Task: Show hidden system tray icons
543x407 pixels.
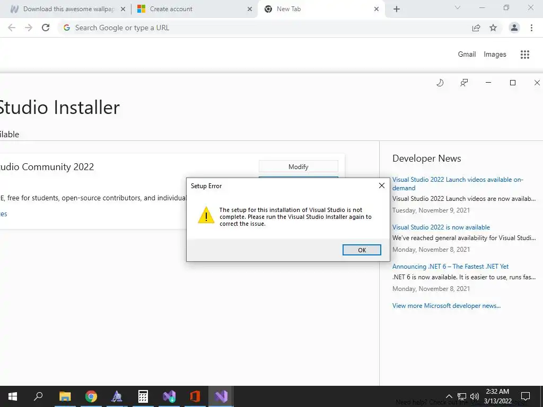Action: tap(449, 396)
